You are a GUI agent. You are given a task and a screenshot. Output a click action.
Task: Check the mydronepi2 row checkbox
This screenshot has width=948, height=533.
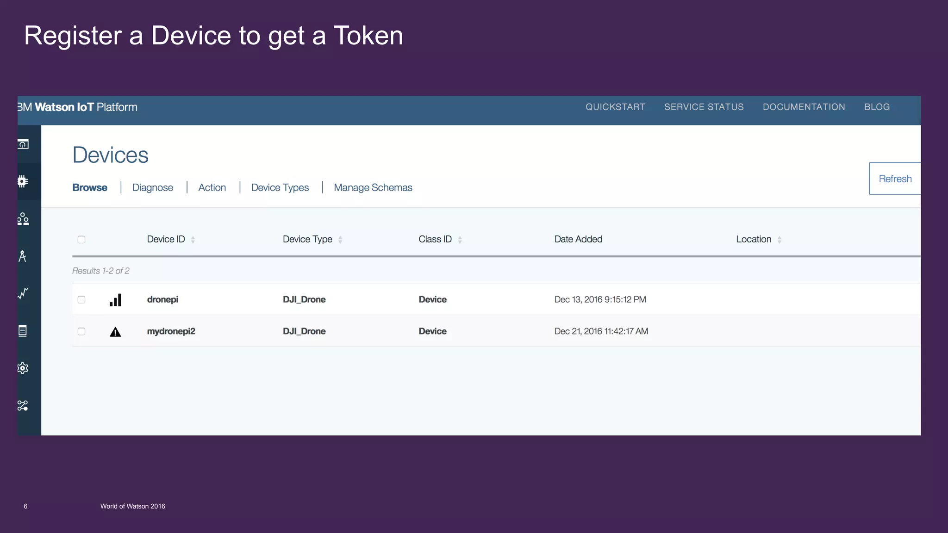[81, 331]
